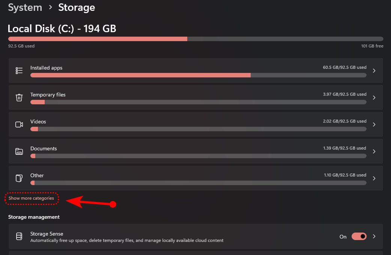Viewport: 391px width, 255px height.
Task: Open the Documents row chevron
Action: 374,151
